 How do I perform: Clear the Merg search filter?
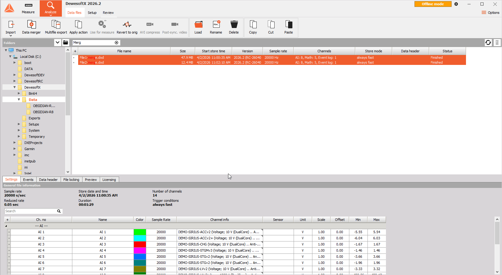116,43
